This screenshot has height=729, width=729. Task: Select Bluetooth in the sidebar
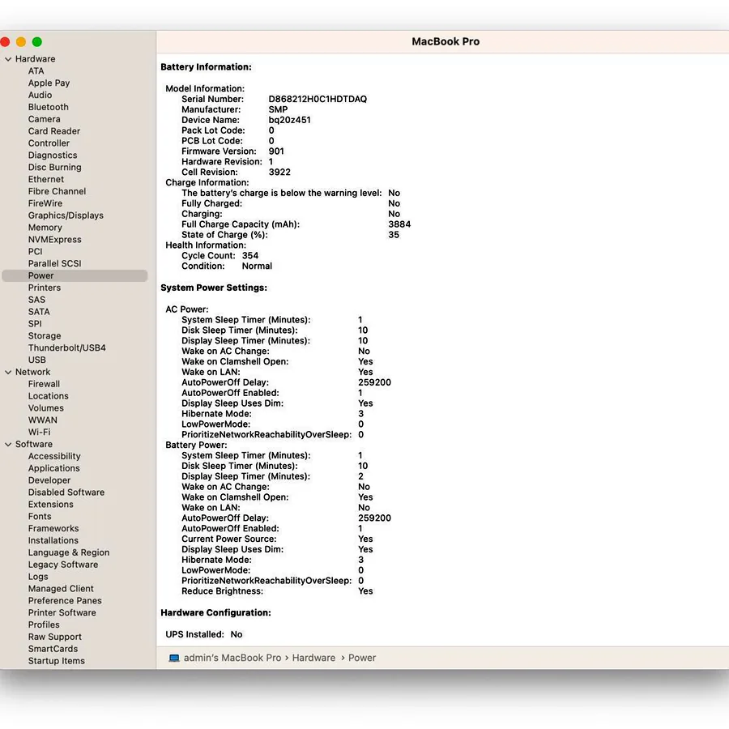(x=49, y=107)
